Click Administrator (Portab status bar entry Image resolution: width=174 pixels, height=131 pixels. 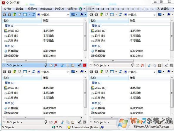click(85, 127)
